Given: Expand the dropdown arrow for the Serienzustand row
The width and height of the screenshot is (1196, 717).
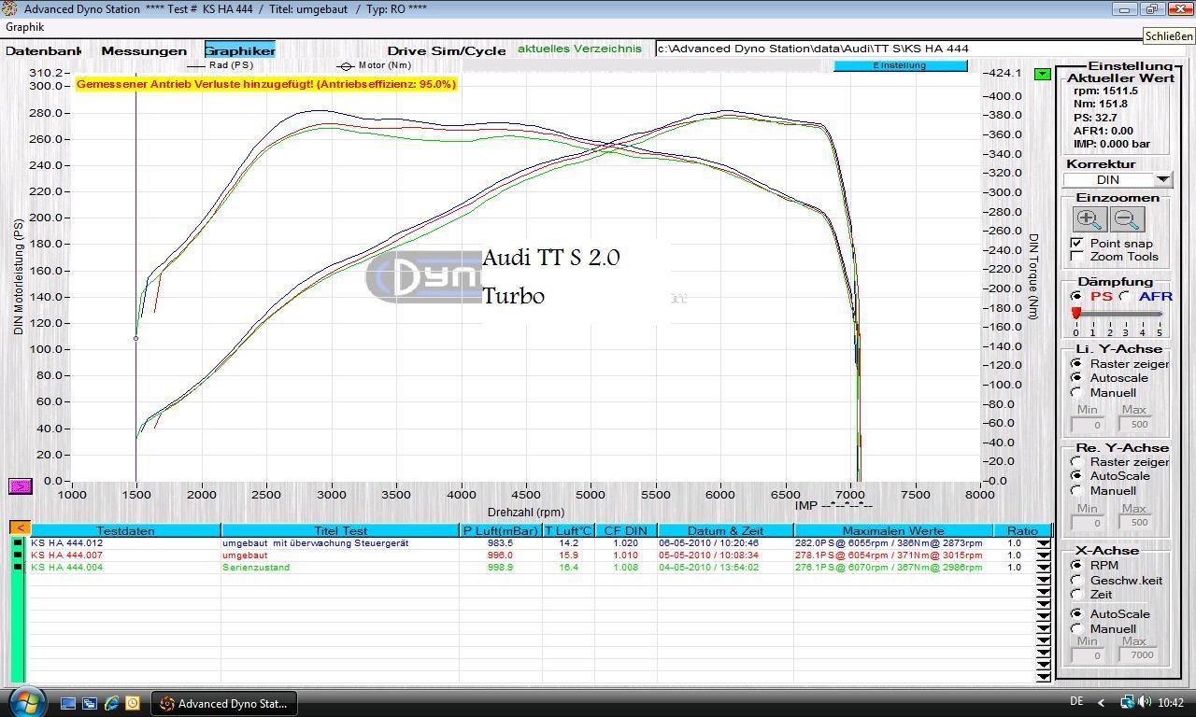Looking at the screenshot, I should pyautogui.click(x=1043, y=568).
